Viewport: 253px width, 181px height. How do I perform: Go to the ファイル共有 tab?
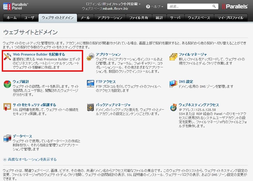[x=139, y=18]
